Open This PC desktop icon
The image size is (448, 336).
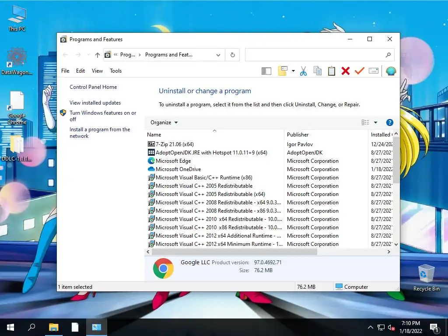click(17, 18)
